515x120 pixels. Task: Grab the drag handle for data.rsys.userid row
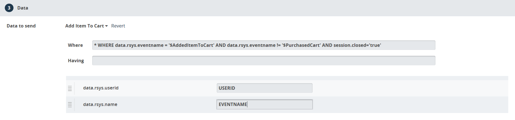(x=70, y=88)
